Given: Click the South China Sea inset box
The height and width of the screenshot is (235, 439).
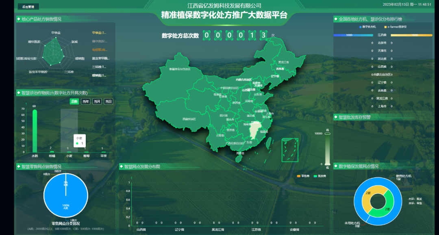Looking at the screenshot, I should pyautogui.click(x=290, y=150).
